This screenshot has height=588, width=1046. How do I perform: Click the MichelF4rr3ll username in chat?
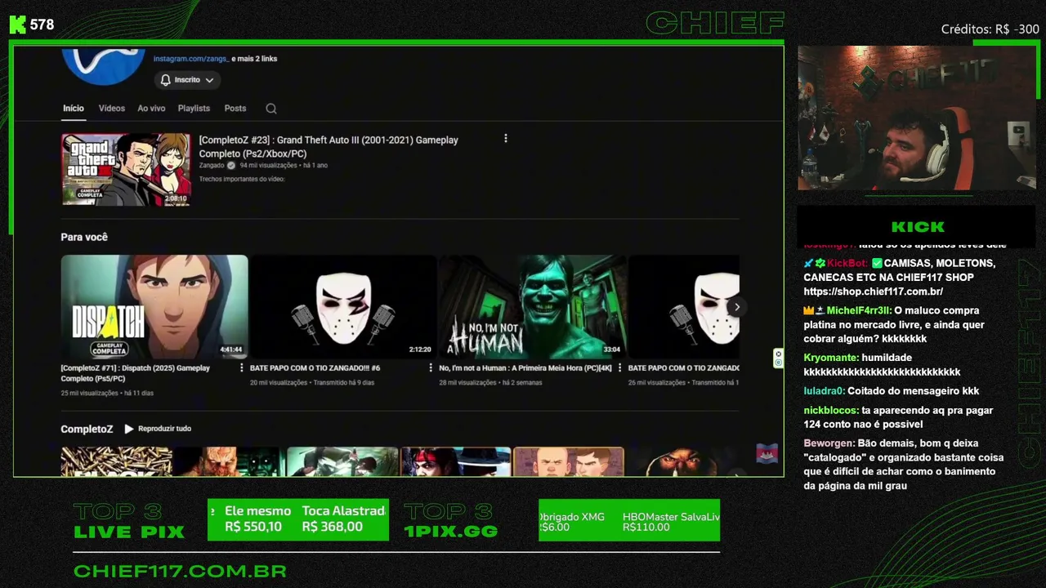859,311
